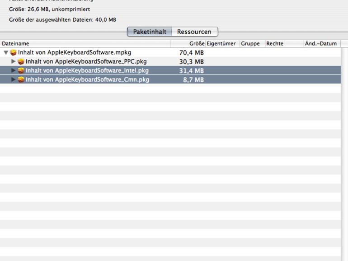Viewport: 348px width, 261px height.
Task: Sort by the Dateiname column header
Action: tap(85, 44)
